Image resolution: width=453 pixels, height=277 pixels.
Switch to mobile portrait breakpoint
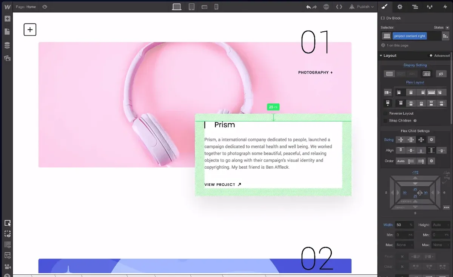click(x=216, y=7)
